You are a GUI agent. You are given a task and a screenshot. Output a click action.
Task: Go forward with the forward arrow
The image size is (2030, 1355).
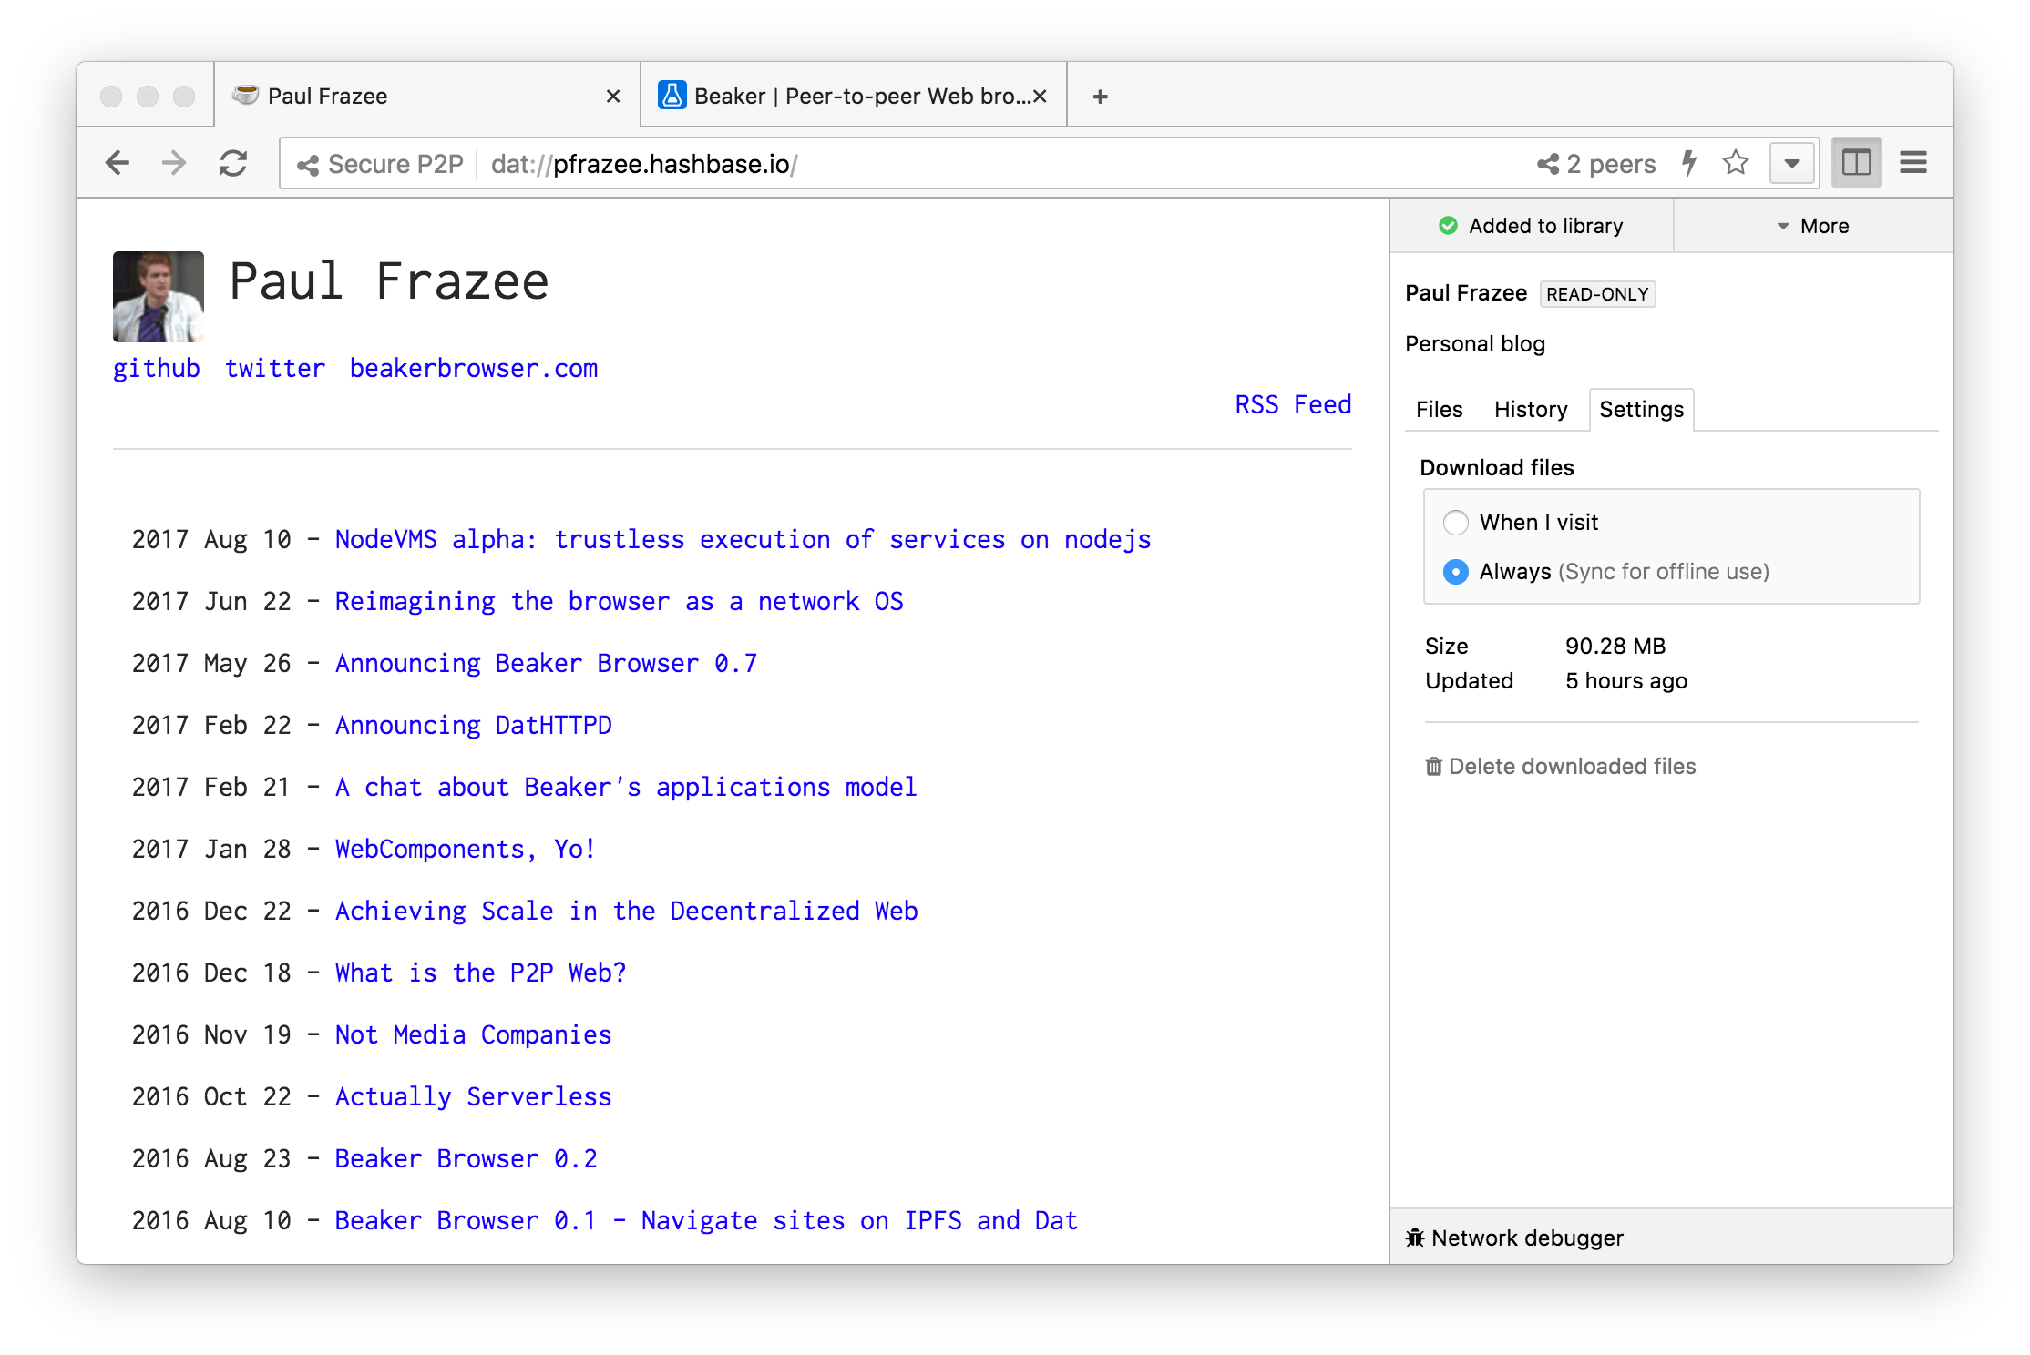173,164
